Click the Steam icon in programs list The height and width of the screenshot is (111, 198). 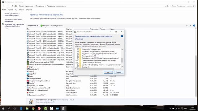28,76
